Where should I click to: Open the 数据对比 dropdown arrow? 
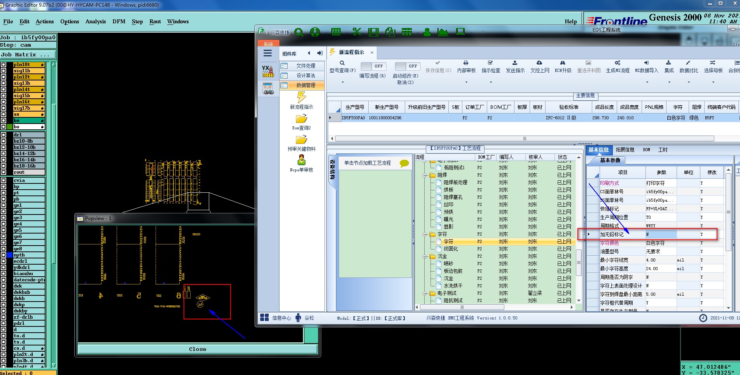coord(689,82)
